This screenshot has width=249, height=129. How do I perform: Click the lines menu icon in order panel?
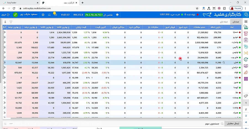click(x=5, y=124)
